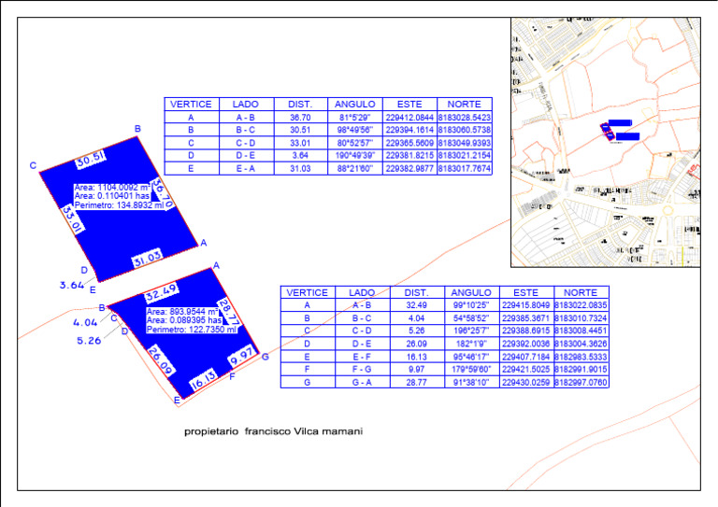
Task: Click the angle cell 88°21'60"
Action: click(x=355, y=169)
